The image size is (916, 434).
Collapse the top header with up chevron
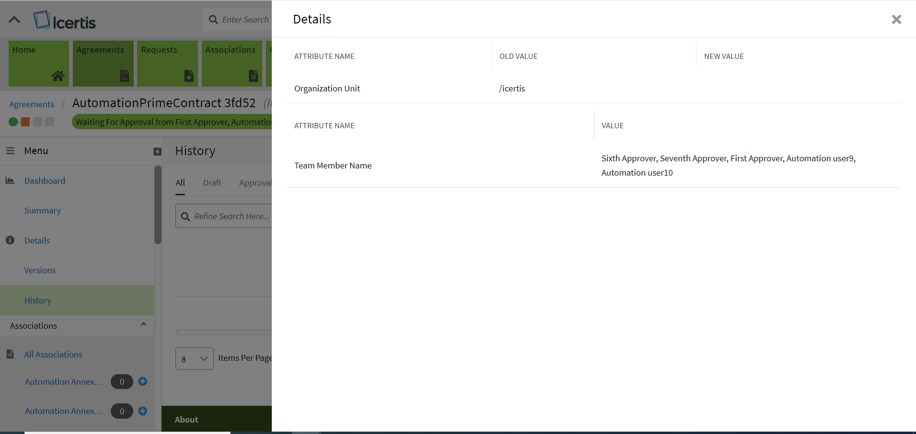point(14,20)
